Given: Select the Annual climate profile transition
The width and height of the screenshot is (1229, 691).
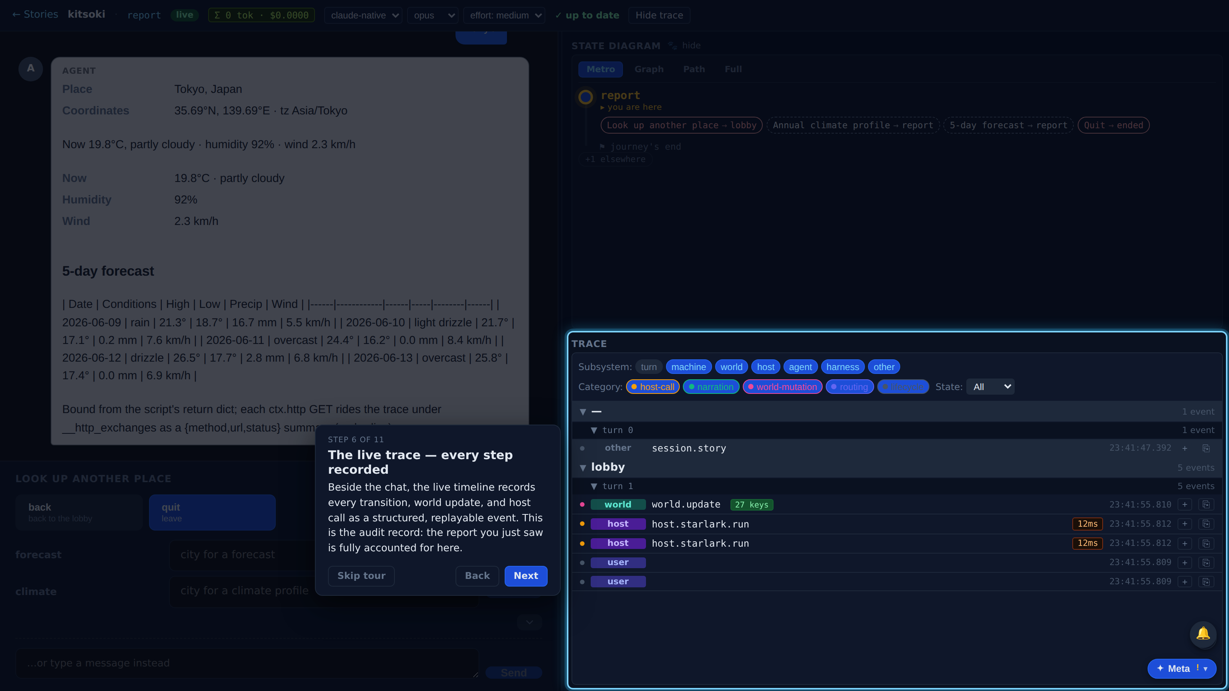Looking at the screenshot, I should [853, 126].
